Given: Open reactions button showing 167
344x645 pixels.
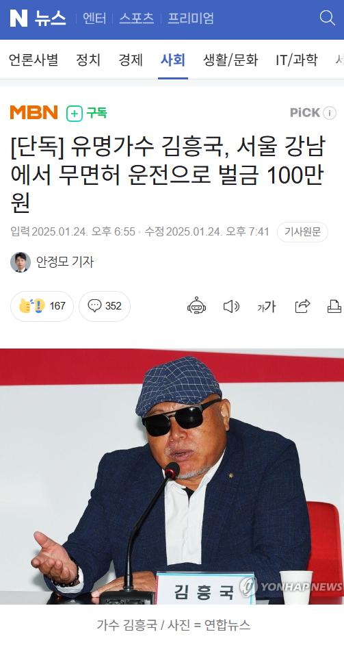Looking at the screenshot, I should (x=42, y=306).
